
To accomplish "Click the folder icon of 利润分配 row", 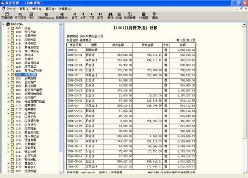I will point(12,159).
